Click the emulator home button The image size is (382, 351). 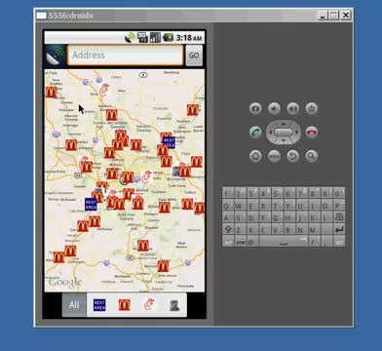[255, 156]
